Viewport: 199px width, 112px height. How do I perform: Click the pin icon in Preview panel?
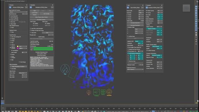coord(10,7)
